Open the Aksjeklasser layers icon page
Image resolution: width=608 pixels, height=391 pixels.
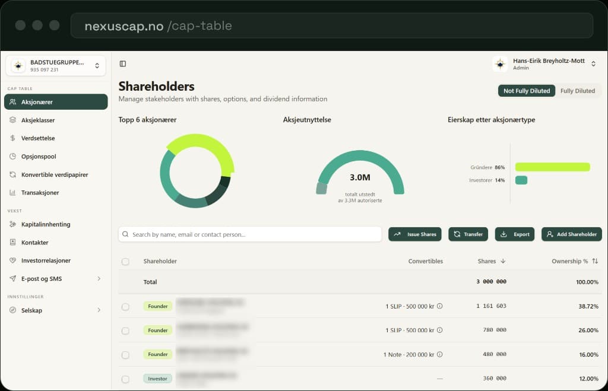click(13, 120)
